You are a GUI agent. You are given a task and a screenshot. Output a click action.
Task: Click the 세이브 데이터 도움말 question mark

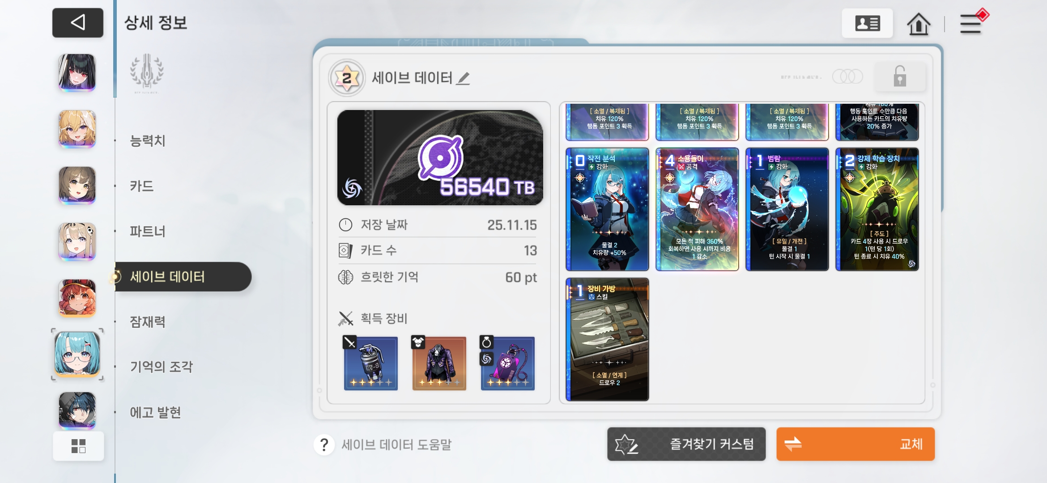pos(324,445)
